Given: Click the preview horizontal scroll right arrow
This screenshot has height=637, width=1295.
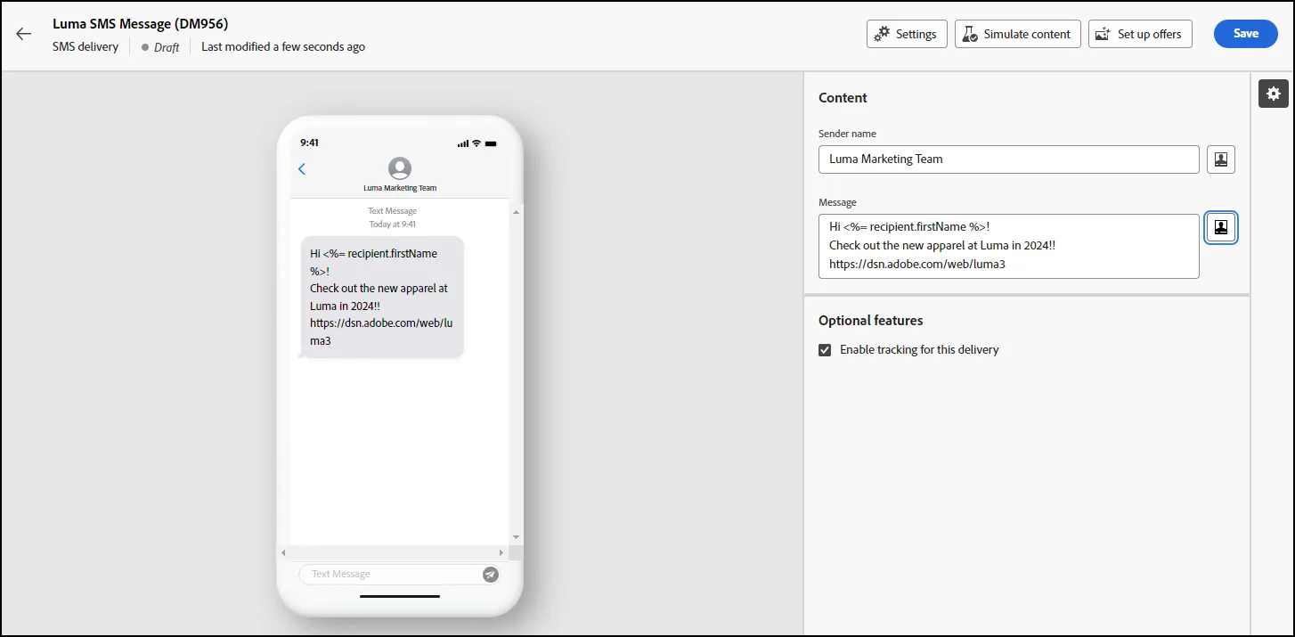Looking at the screenshot, I should click(501, 553).
